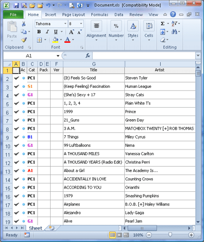The width and height of the screenshot is (204, 242).
Task: Click the Insert Worksheet icon
Action: (x=52, y=228)
